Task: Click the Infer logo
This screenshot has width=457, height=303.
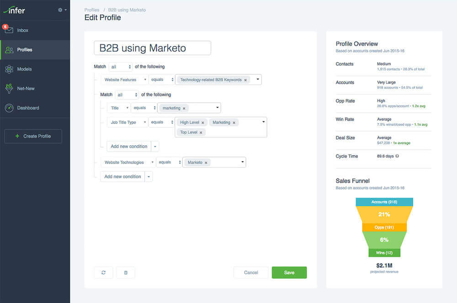Action: click(x=14, y=10)
